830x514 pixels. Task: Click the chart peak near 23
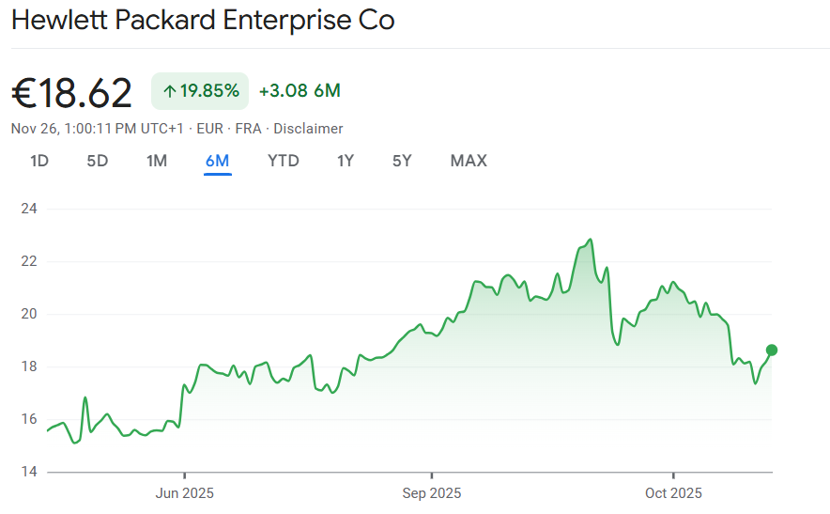tap(590, 240)
